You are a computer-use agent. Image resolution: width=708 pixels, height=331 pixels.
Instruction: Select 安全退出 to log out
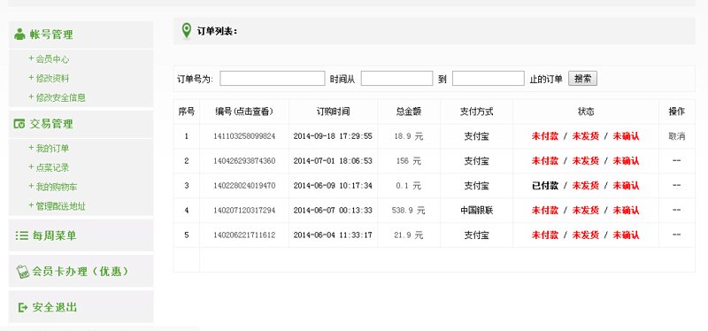pos(55,307)
